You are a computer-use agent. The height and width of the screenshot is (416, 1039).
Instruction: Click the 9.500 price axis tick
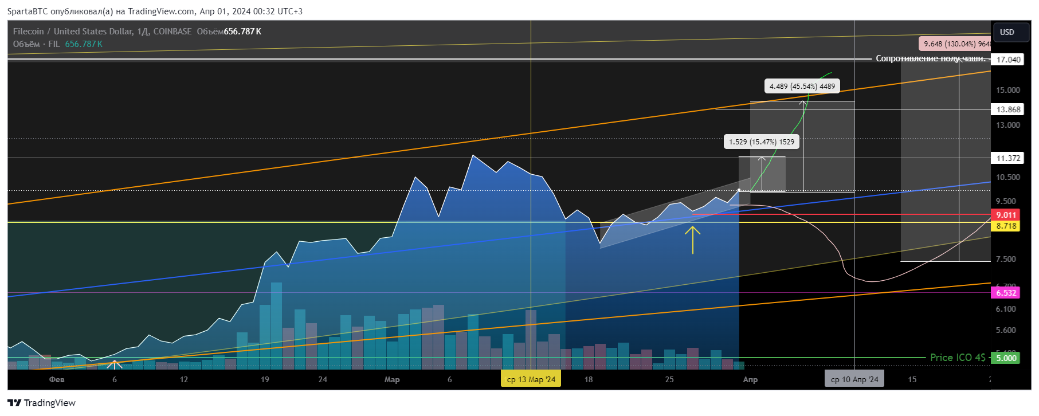pos(1006,201)
